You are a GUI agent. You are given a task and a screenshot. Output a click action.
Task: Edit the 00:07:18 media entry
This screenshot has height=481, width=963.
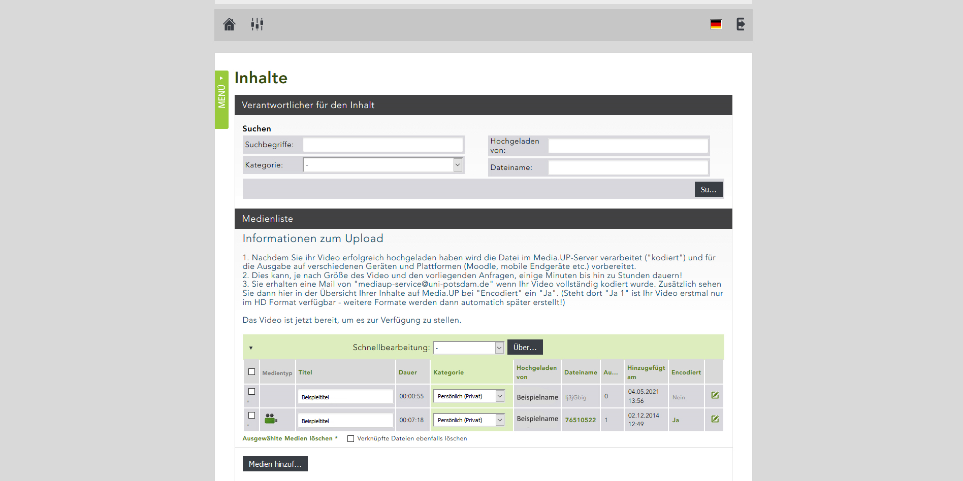pyautogui.click(x=715, y=419)
